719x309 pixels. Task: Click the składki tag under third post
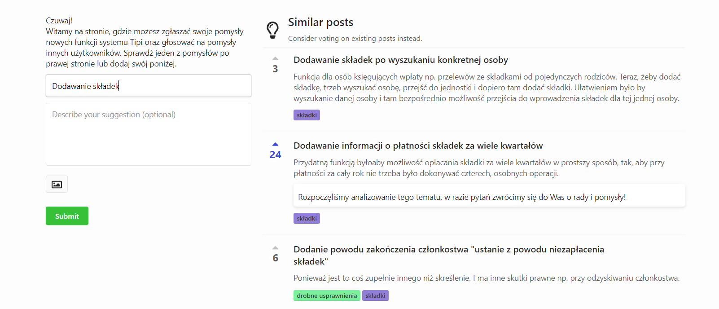point(375,296)
